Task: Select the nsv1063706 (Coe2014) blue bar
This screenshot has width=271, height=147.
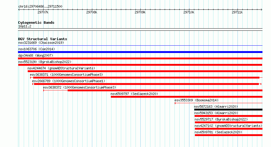Action: tap(140, 52)
